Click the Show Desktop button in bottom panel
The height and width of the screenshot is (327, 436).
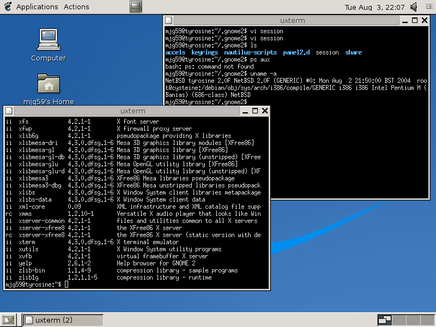tap(8, 320)
